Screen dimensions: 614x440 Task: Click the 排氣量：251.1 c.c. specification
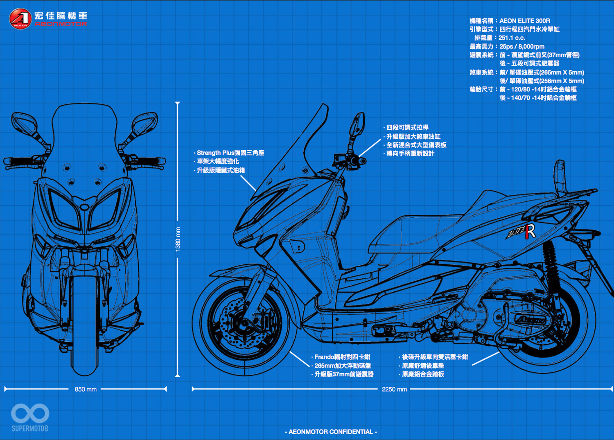pos(499,38)
